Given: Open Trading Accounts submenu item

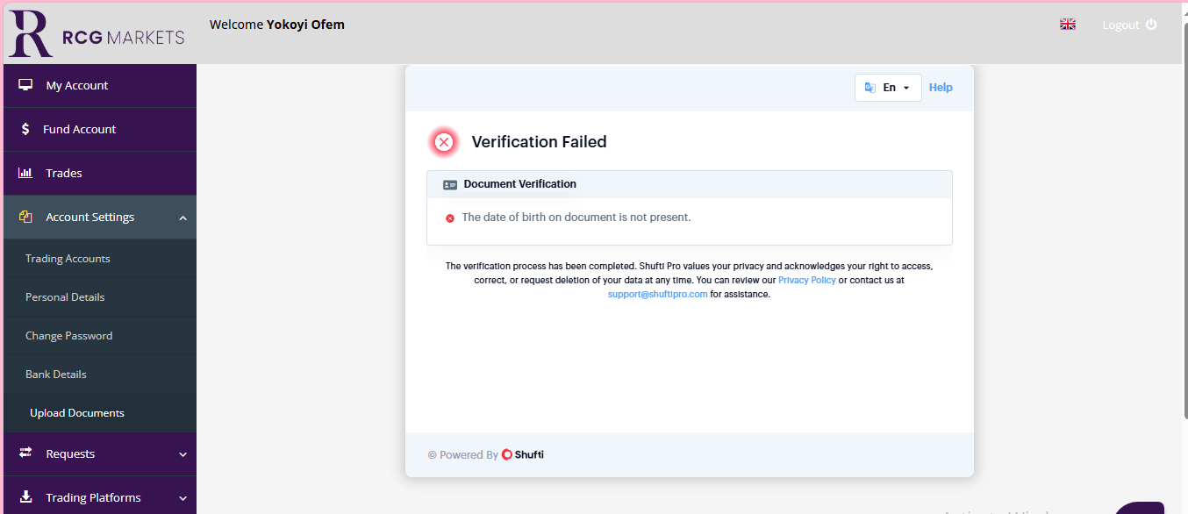Looking at the screenshot, I should pos(68,259).
